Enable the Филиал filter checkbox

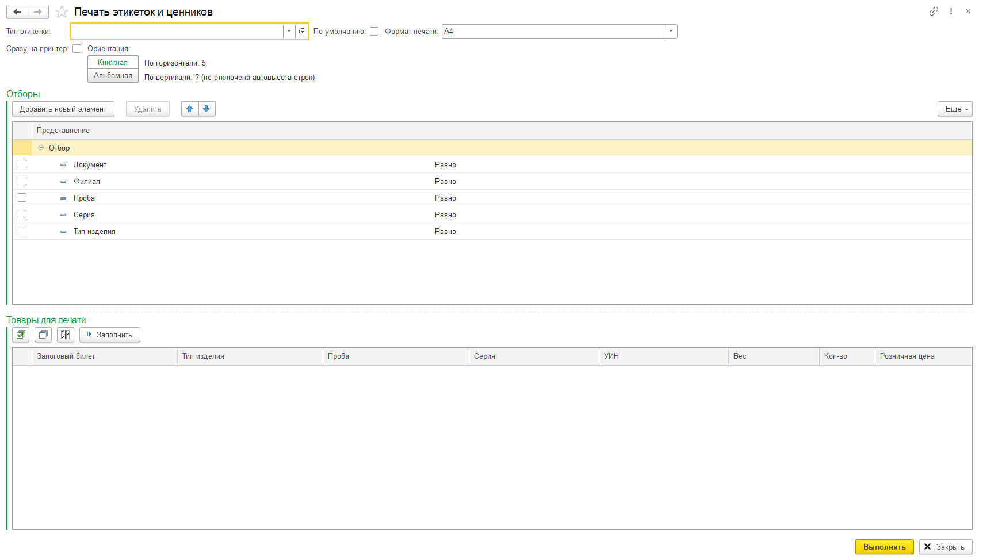point(22,181)
